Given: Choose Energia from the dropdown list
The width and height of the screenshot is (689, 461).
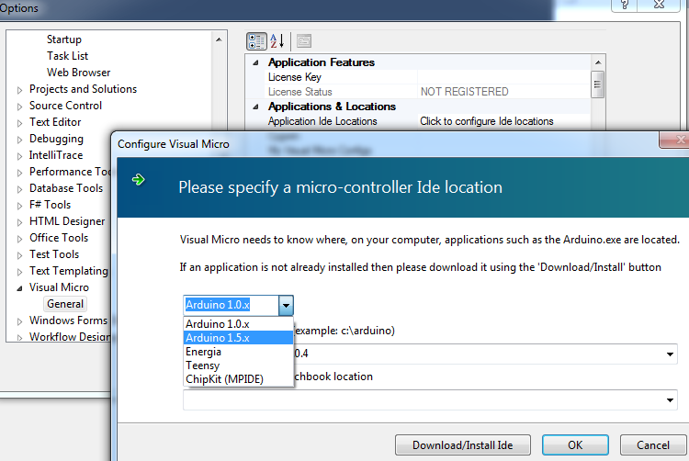Looking at the screenshot, I should tap(238, 352).
